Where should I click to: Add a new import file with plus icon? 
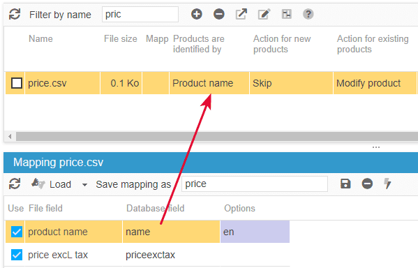[197, 14]
